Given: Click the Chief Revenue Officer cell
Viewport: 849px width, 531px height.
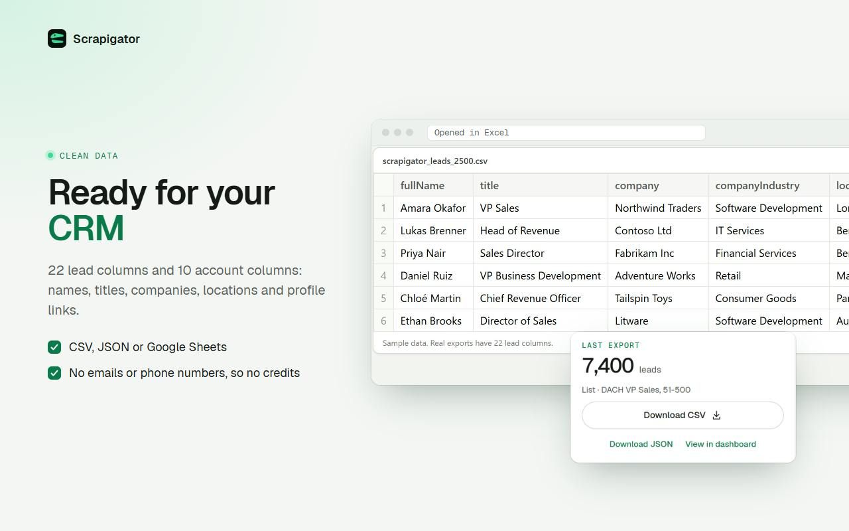Looking at the screenshot, I should (541, 298).
